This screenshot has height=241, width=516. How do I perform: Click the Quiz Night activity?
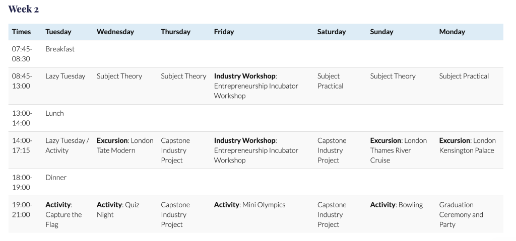pyautogui.click(x=118, y=210)
